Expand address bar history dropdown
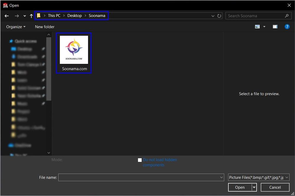The image size is (295, 196). 213,16
